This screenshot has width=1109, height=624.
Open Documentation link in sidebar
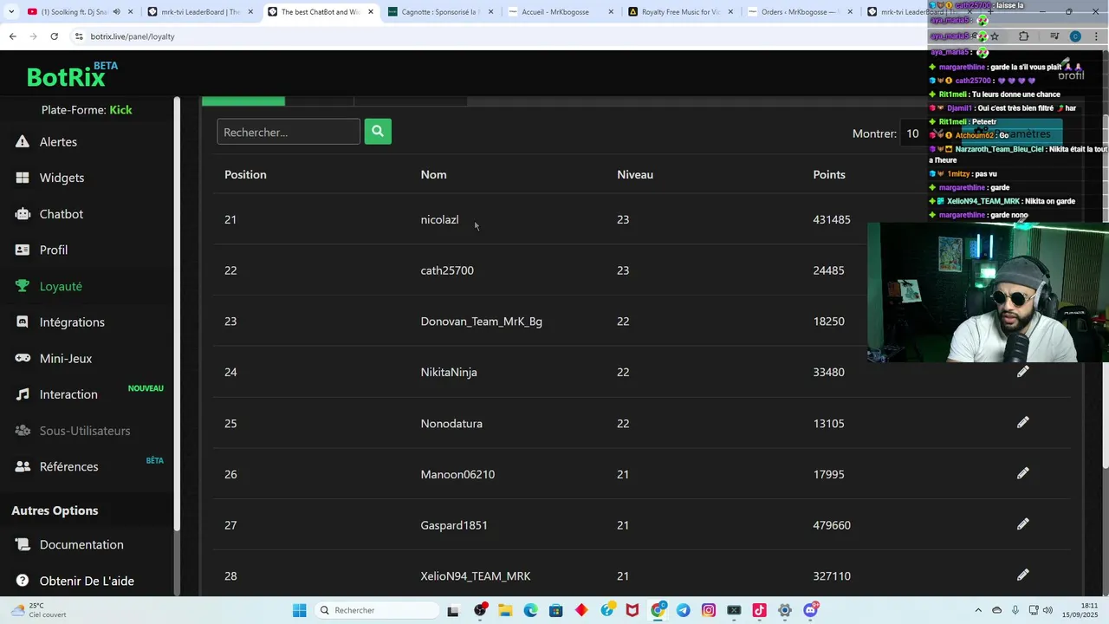click(x=81, y=544)
